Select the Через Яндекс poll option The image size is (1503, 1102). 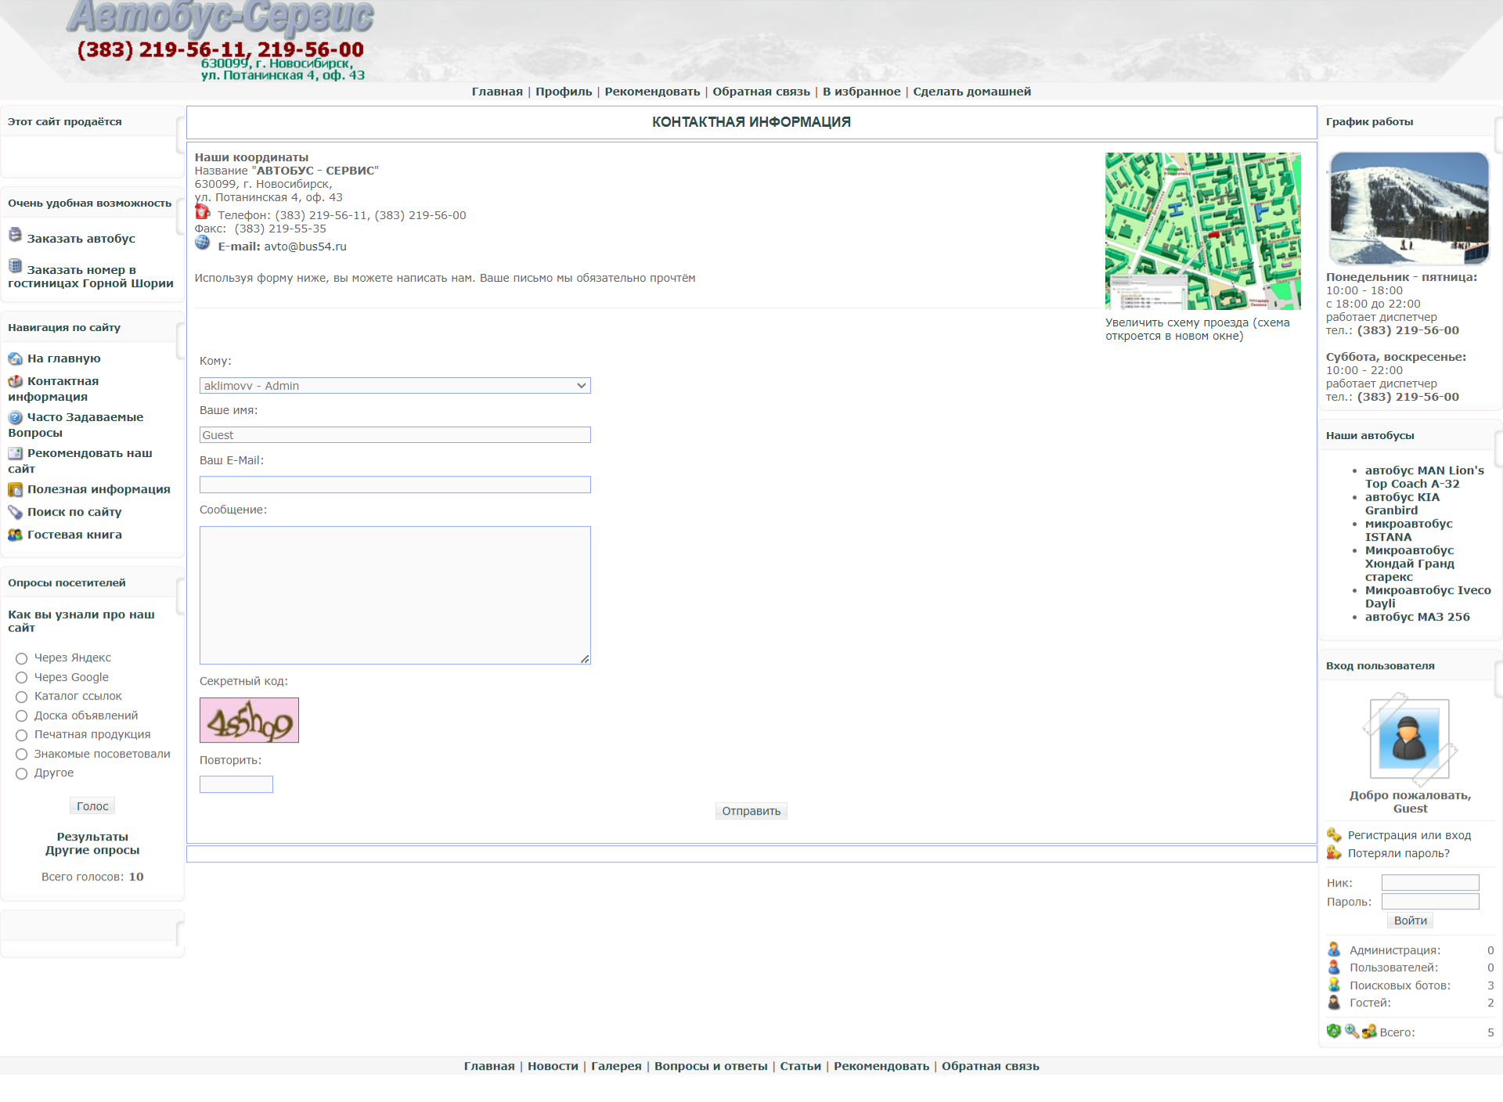pos(22,659)
